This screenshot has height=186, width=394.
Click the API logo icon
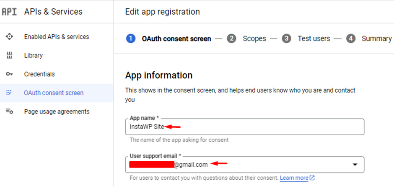click(x=9, y=12)
